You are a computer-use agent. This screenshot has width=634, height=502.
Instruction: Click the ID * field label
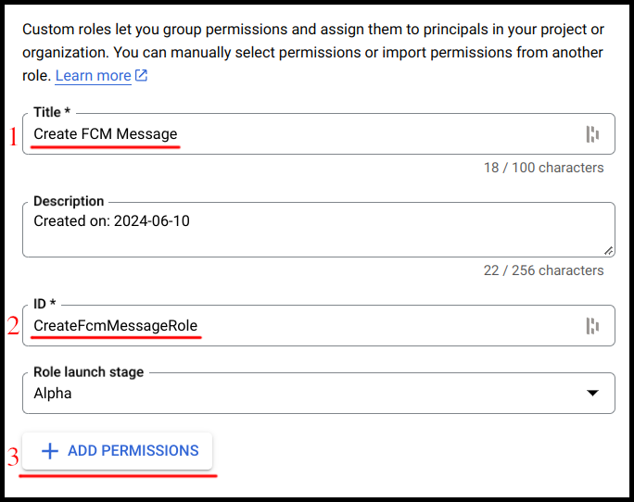[46, 304]
